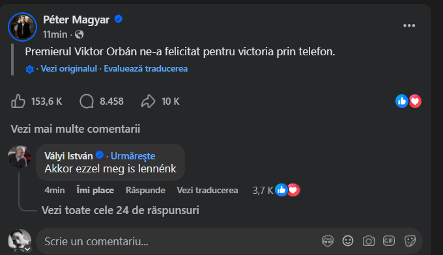Open emoji picker in comment box
This screenshot has height=255, width=443.
pos(348,241)
